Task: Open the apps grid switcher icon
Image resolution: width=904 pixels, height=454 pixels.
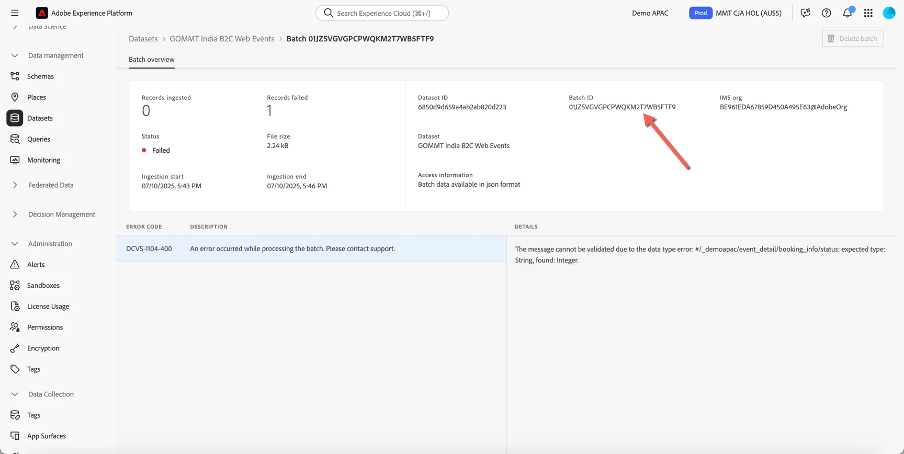Action: click(868, 13)
